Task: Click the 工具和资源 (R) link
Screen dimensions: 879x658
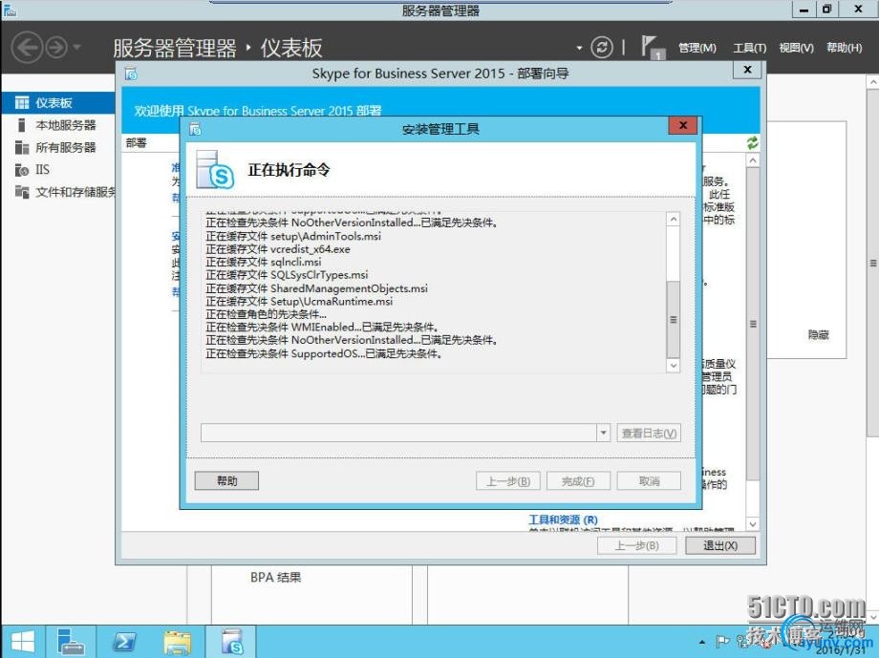Action: (x=563, y=520)
